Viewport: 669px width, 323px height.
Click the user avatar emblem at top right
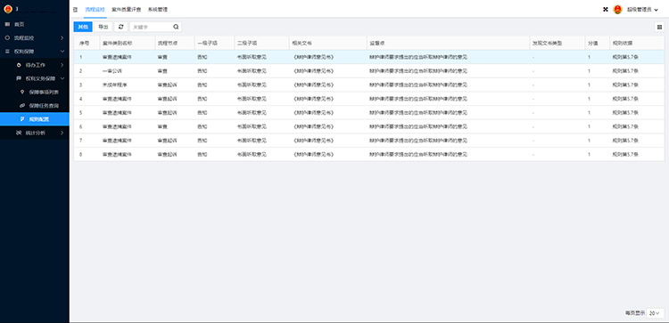click(x=617, y=10)
